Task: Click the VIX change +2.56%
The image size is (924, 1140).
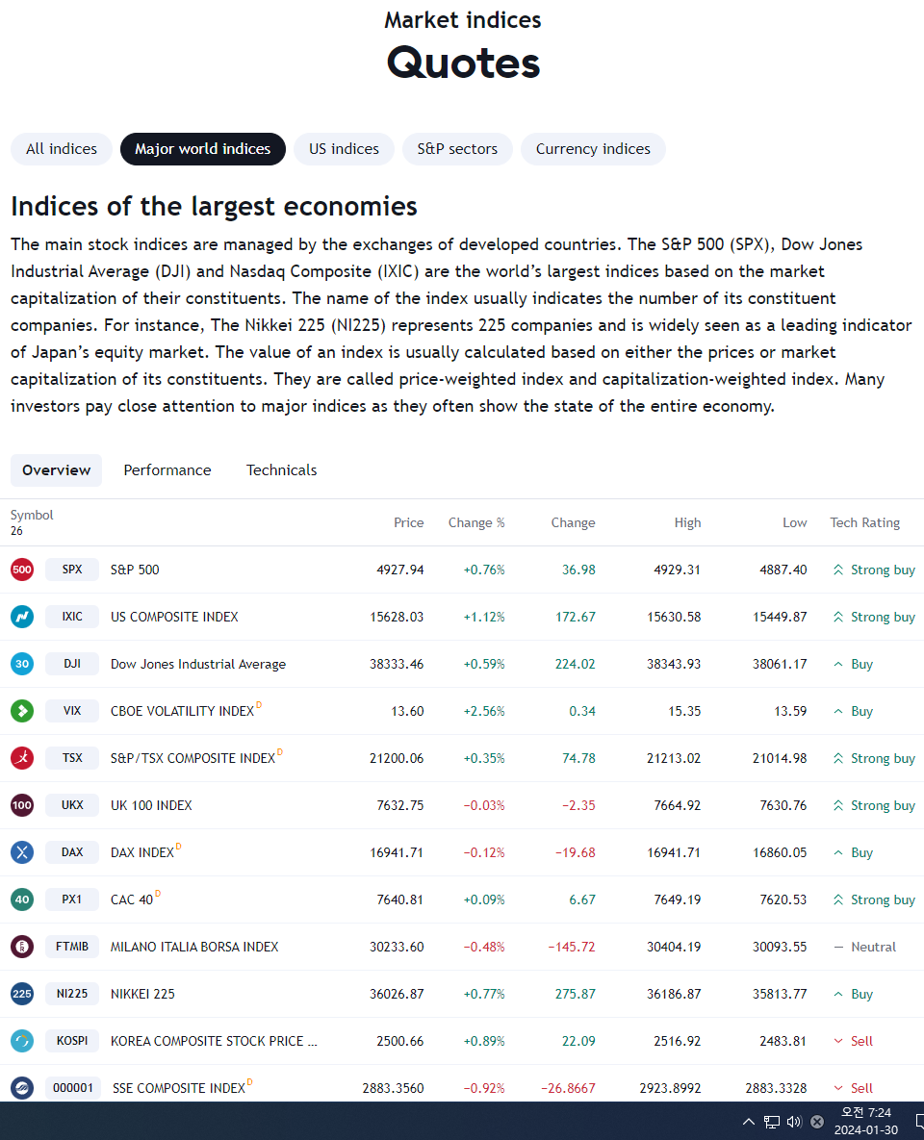Action: 484,712
